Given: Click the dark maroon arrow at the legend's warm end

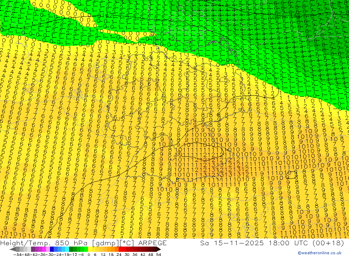Looking at the screenshot, I should pyautogui.click(x=159, y=249).
